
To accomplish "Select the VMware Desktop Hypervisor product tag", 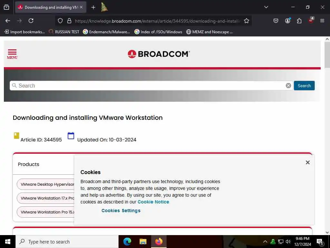I will (x=45, y=184).
